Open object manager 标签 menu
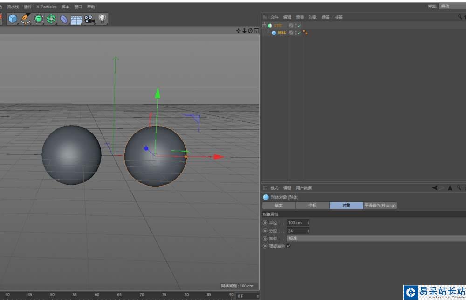This screenshot has height=300, width=466. [x=325, y=17]
